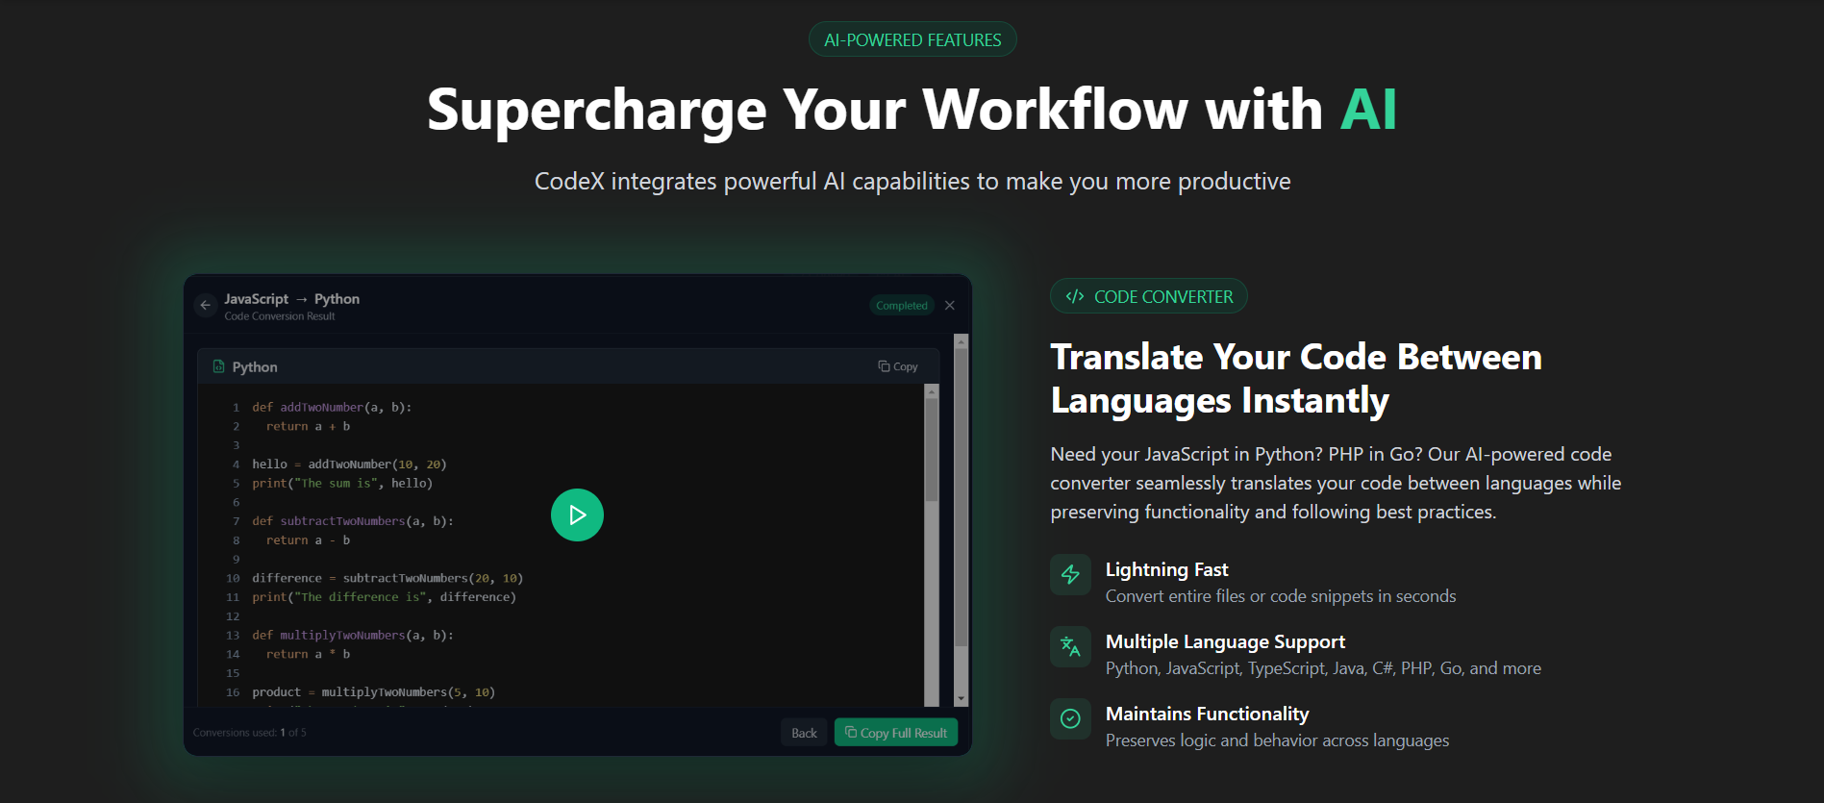Click the 'print("The difference is", difference)' line

pyautogui.click(x=384, y=597)
